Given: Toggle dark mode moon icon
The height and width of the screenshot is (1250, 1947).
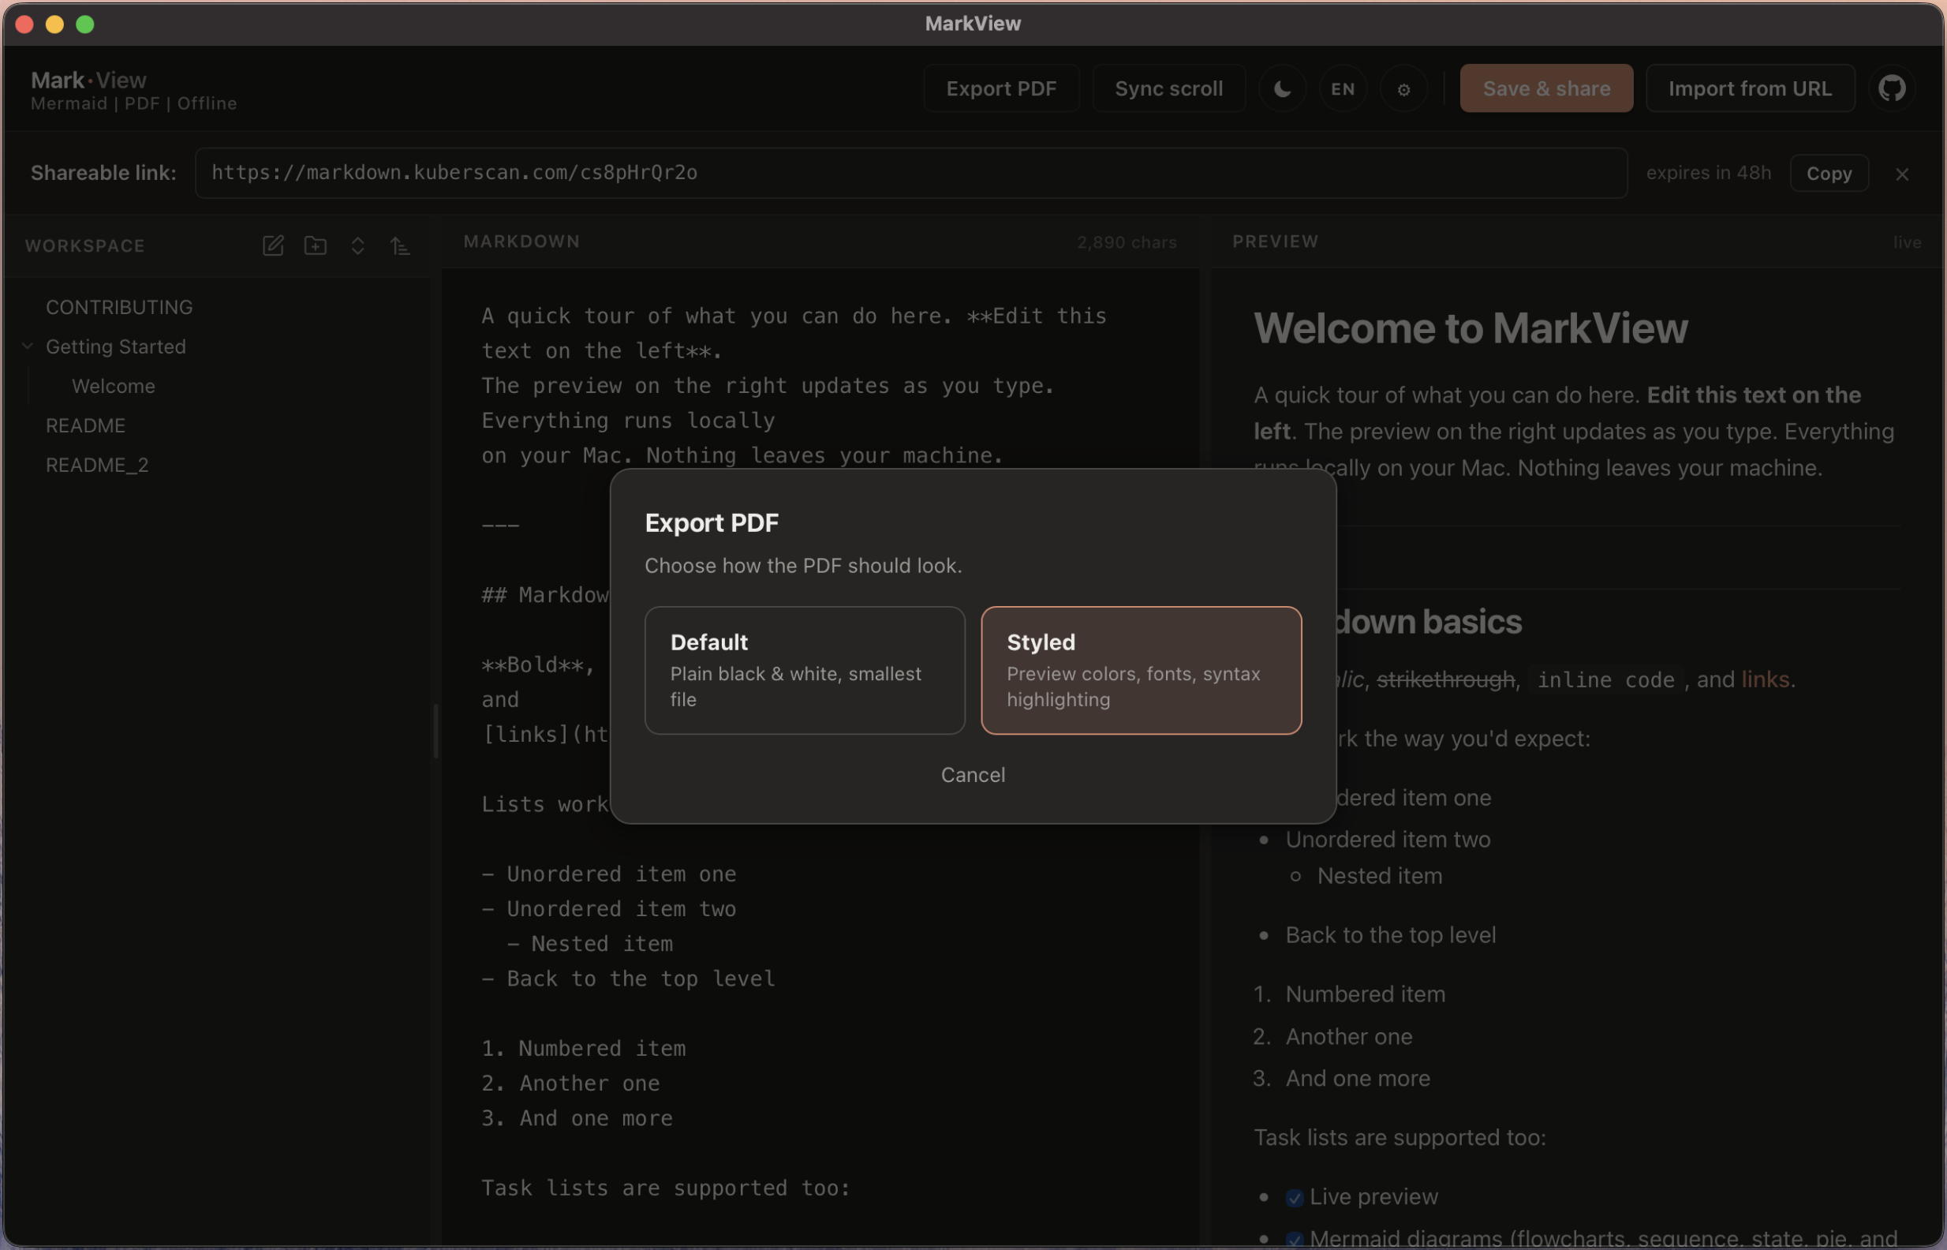Looking at the screenshot, I should [x=1283, y=88].
